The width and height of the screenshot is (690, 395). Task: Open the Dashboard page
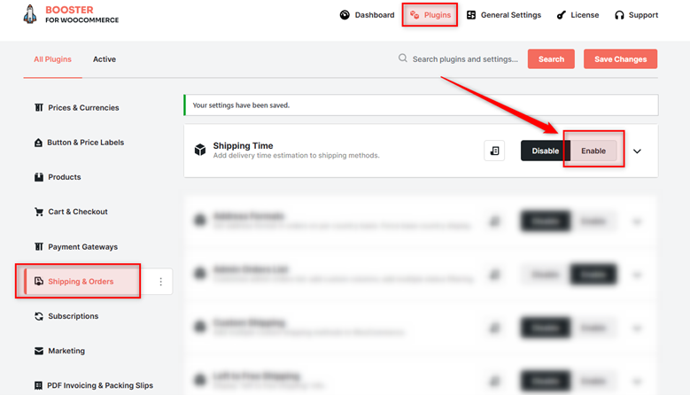(367, 15)
